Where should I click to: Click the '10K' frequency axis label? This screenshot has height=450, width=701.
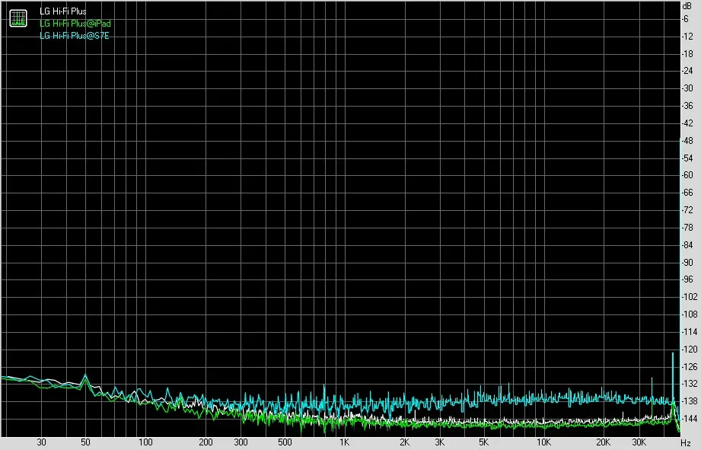click(x=543, y=442)
